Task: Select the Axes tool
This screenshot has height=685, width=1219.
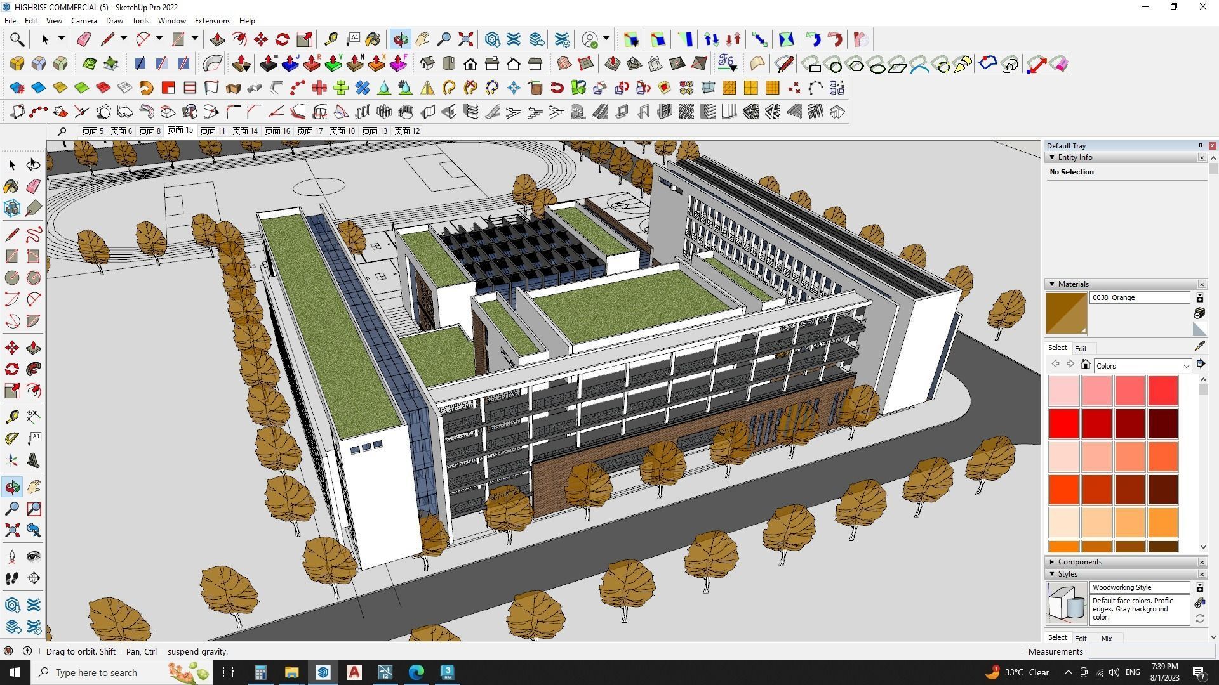Action: tap(12, 460)
